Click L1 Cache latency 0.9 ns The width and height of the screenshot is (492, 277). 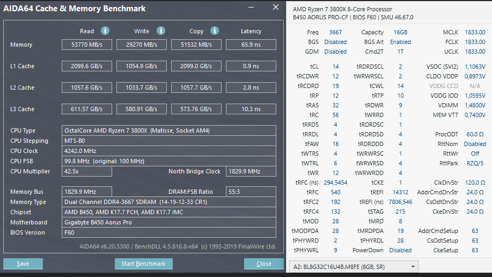pyautogui.click(x=251, y=66)
